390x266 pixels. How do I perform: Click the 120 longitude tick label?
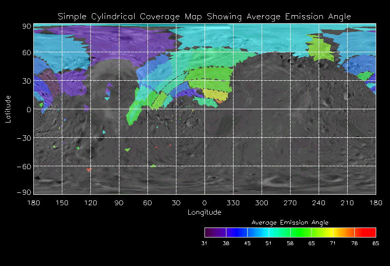pyautogui.click(x=90, y=203)
